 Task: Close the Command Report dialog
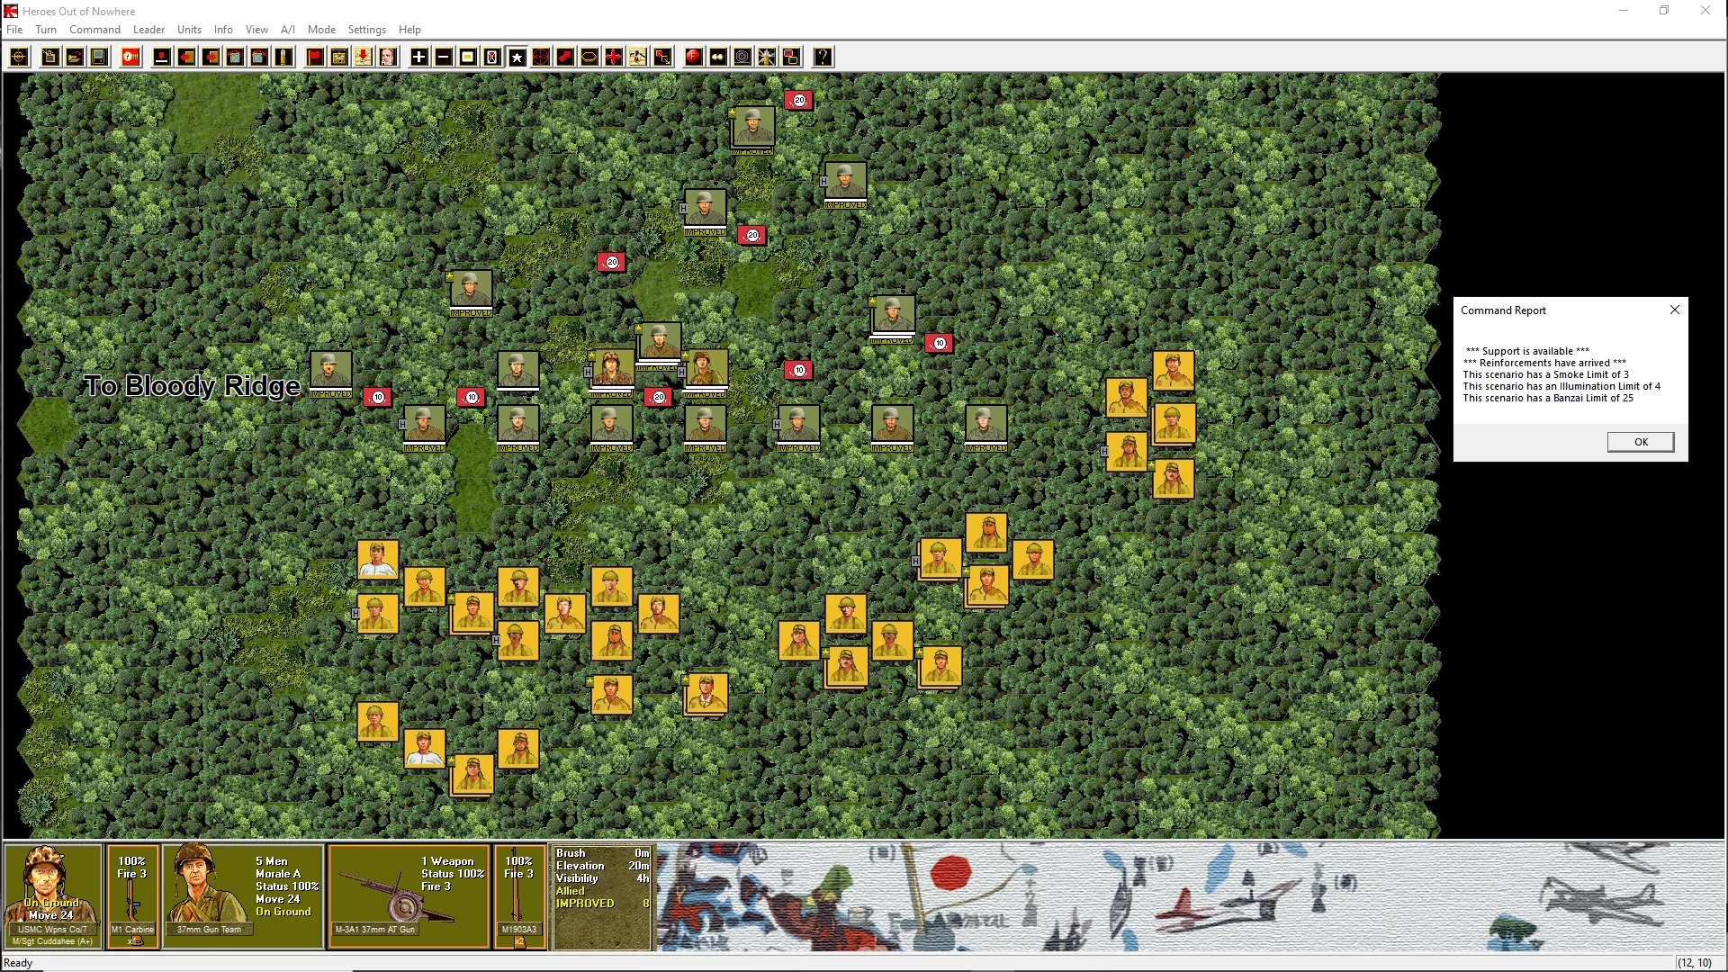coord(1675,310)
